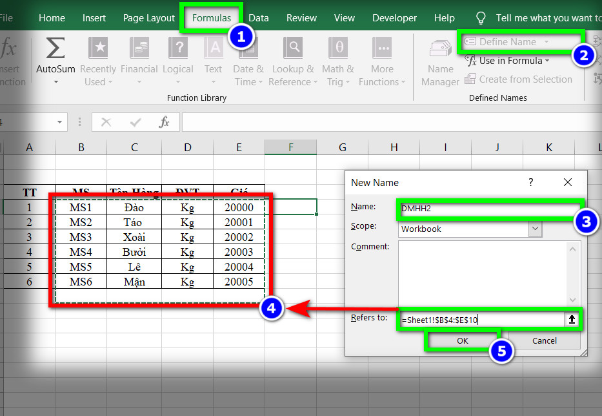The height and width of the screenshot is (416, 602).
Task: Switch to the View tab
Action: coord(344,17)
